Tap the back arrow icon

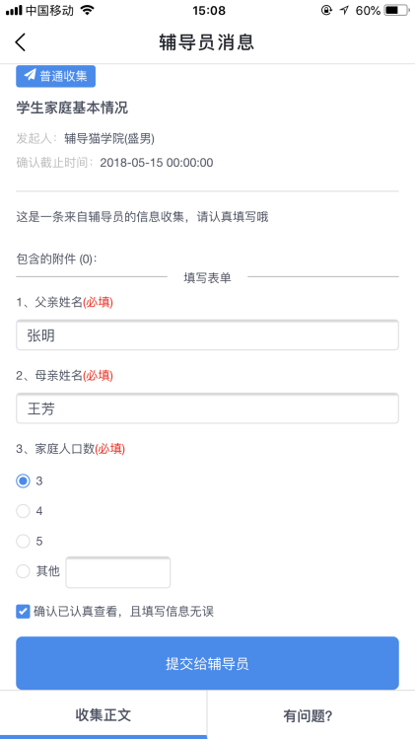pyautogui.click(x=21, y=42)
